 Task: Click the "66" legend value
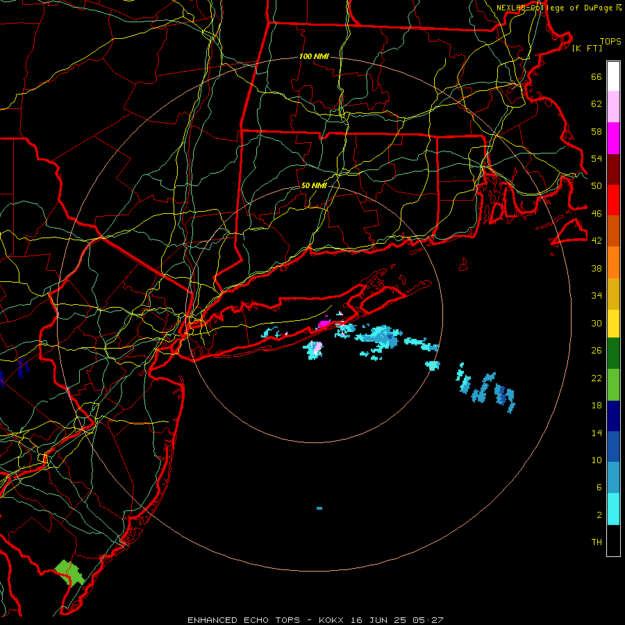[597, 76]
